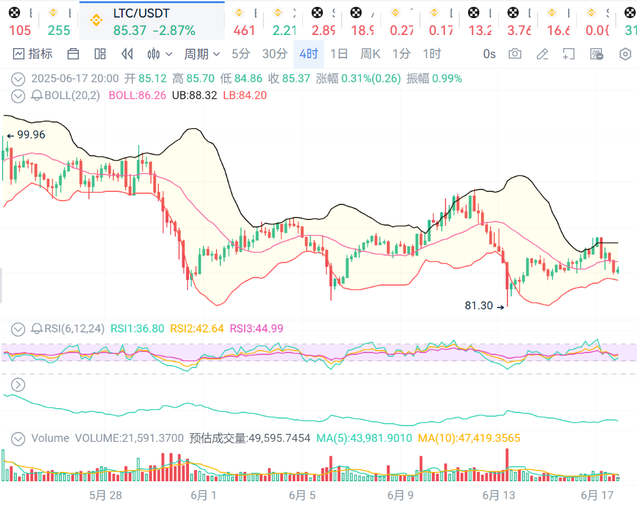The image size is (637, 505).
Task: Switch to the 1分 timeframe
Action: 401,54
